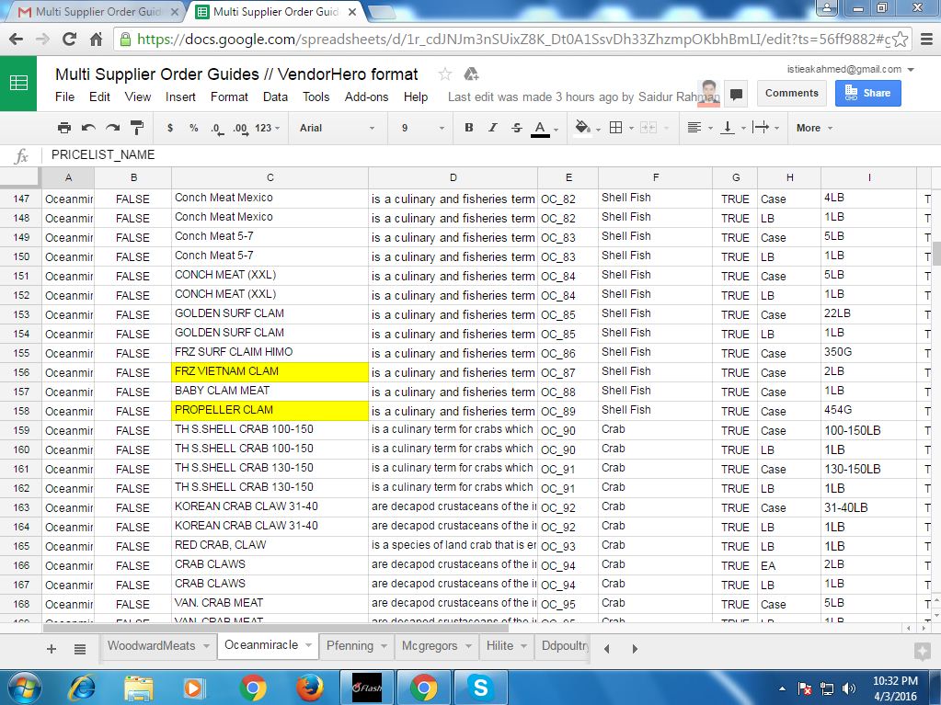Viewport: 941px width, 705px height.
Task: Star this spreadsheet
Action: point(444,74)
